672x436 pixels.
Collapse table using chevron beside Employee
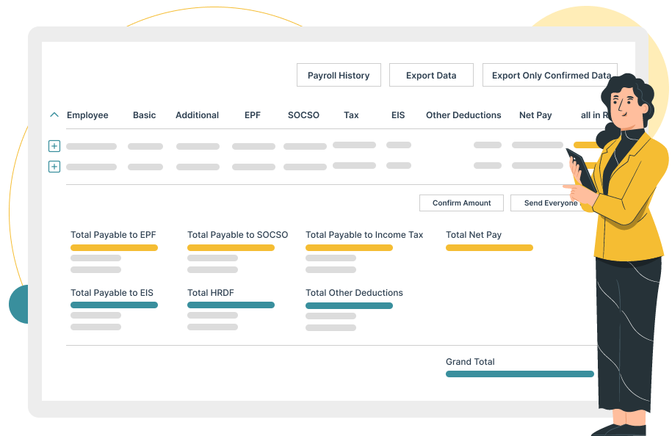pyautogui.click(x=54, y=115)
